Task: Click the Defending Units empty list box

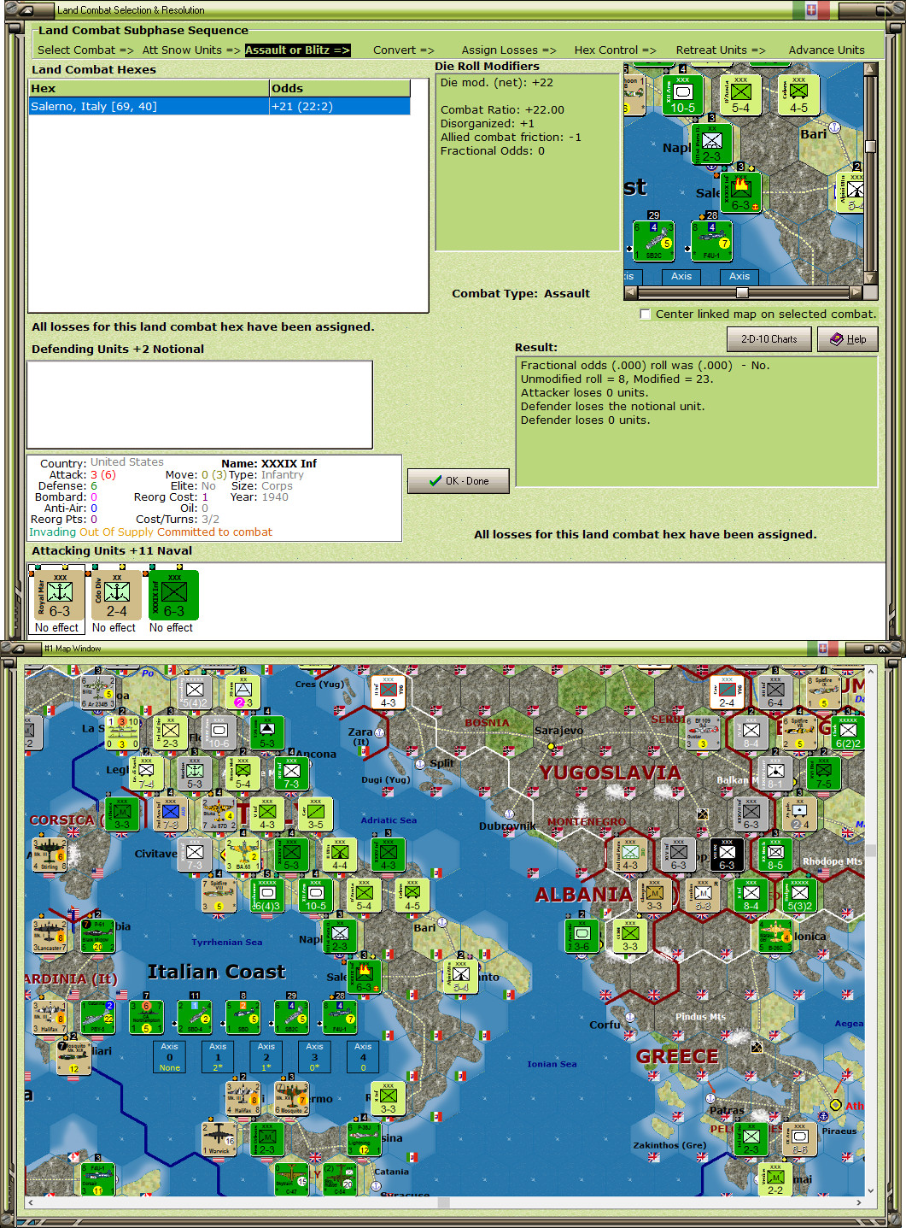Action: (200, 404)
